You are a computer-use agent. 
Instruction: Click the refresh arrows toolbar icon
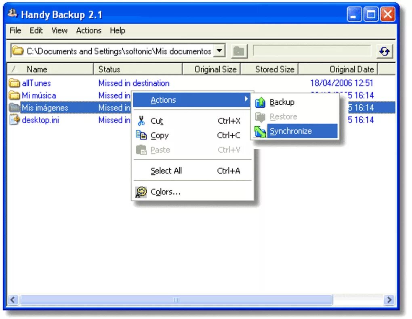tap(385, 51)
